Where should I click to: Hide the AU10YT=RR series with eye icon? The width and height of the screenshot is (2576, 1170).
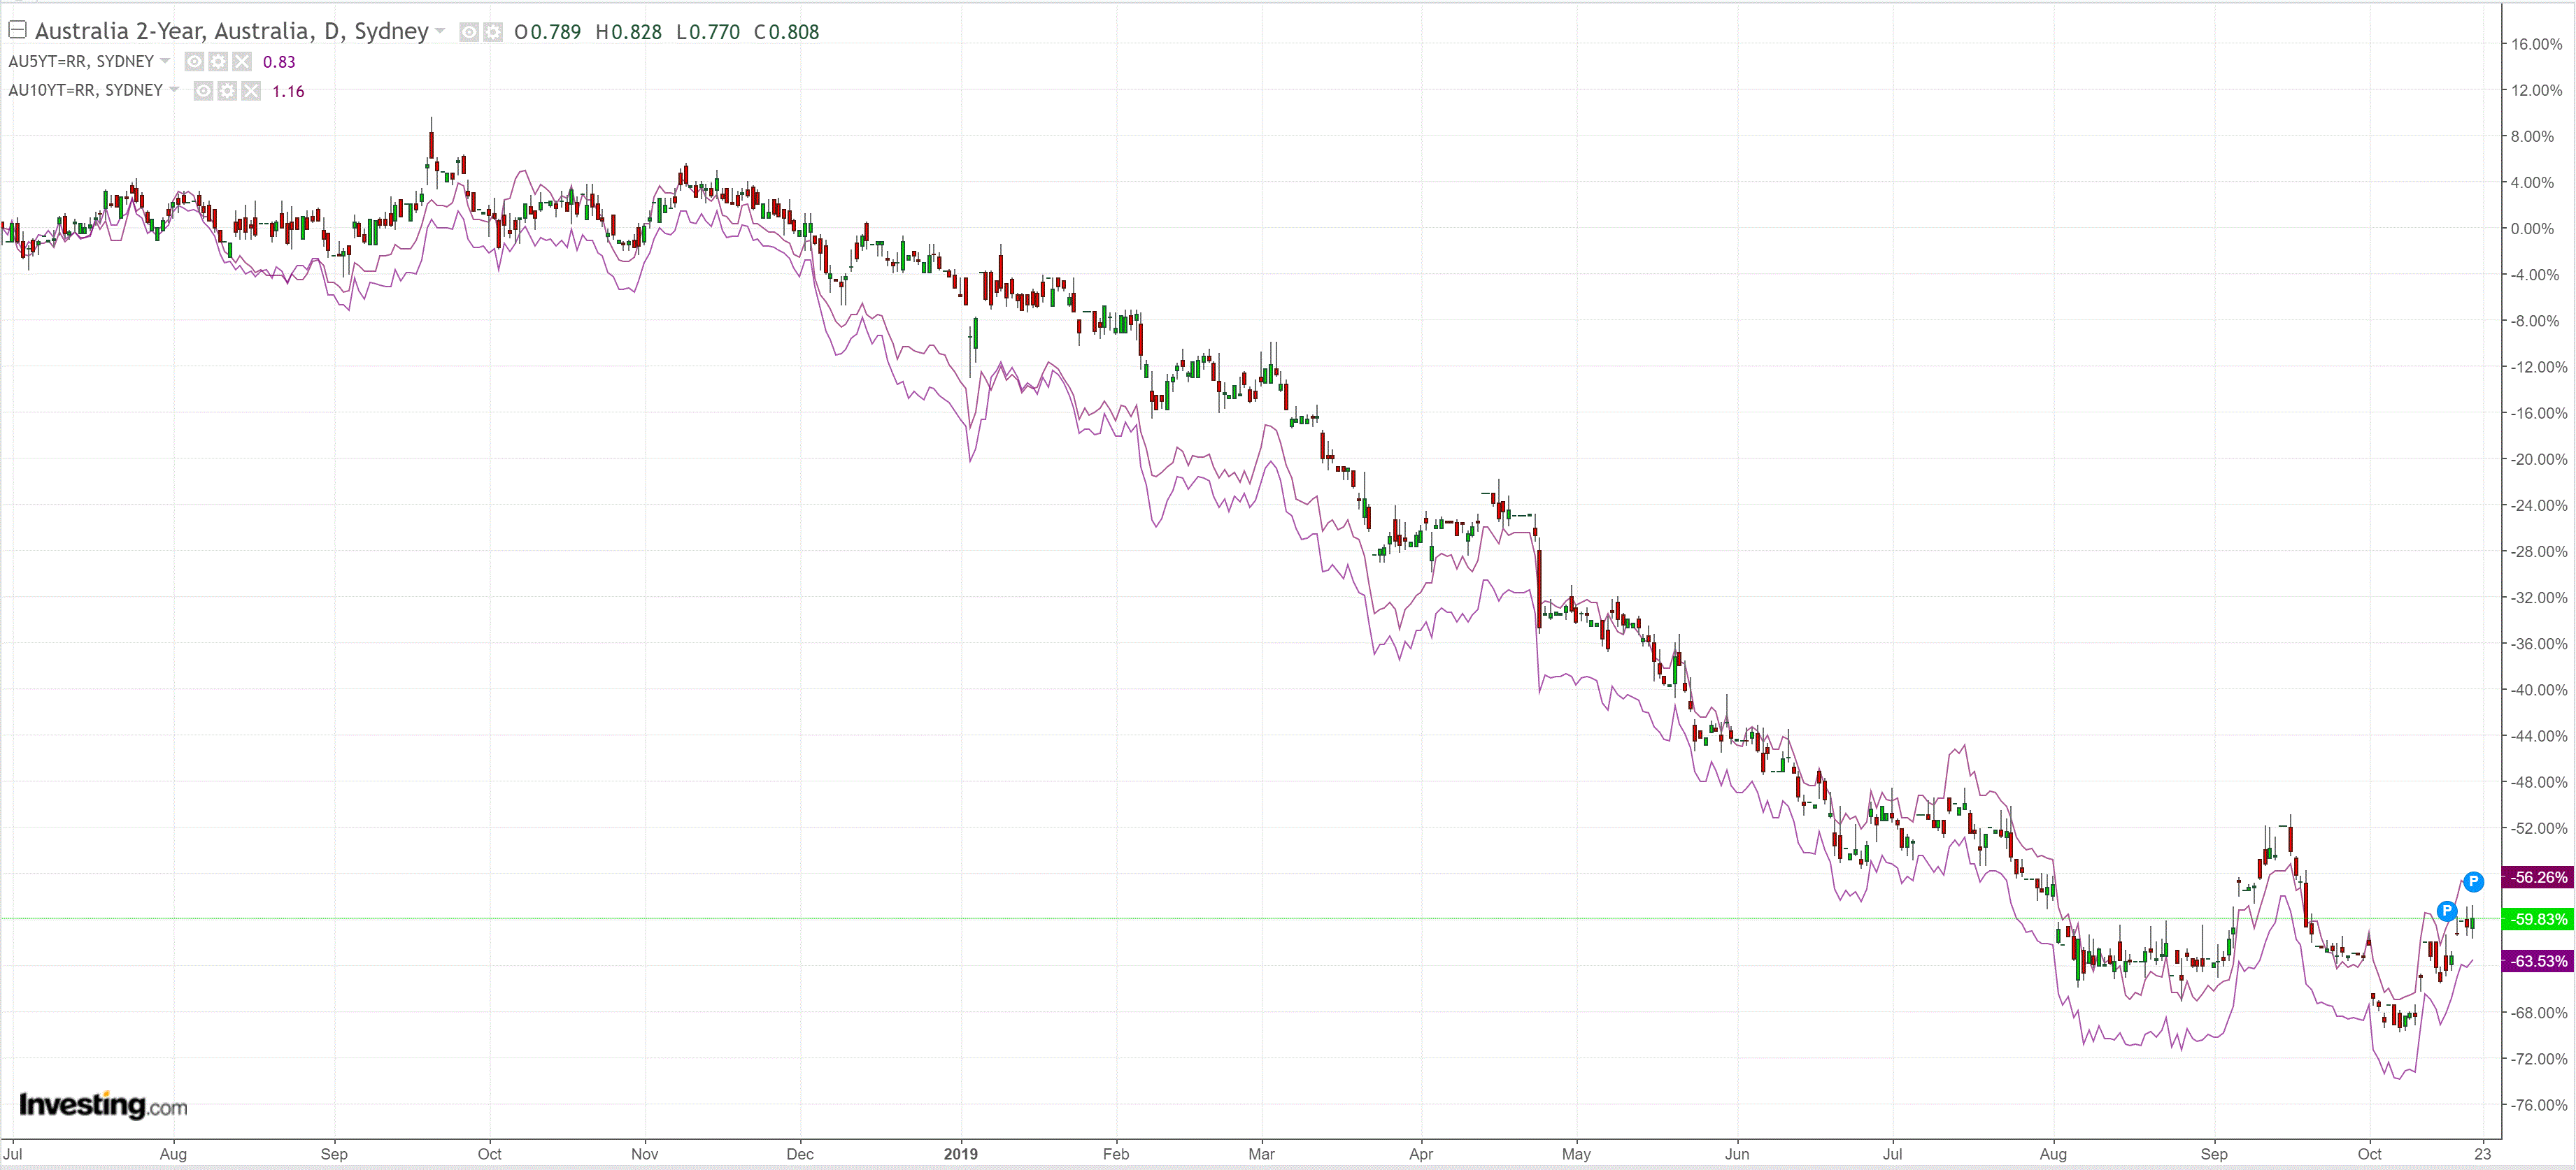(203, 91)
